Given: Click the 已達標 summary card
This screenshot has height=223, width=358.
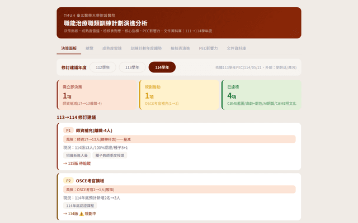Looking at the screenshot, I should pyautogui.click(x=261, y=95).
